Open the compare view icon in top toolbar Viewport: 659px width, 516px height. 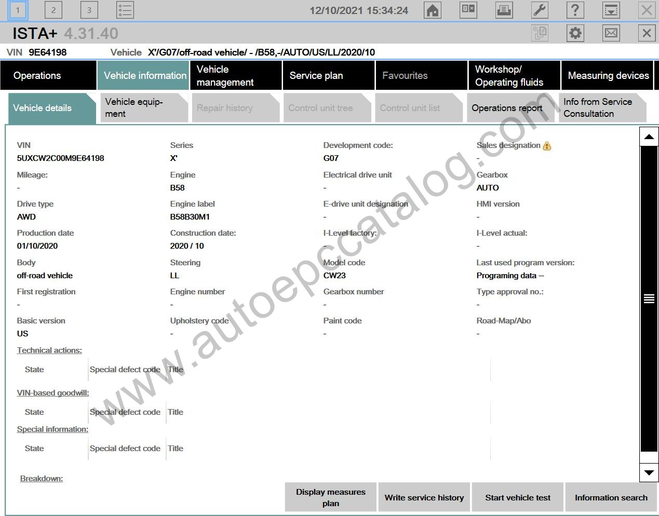pyautogui.click(x=468, y=10)
